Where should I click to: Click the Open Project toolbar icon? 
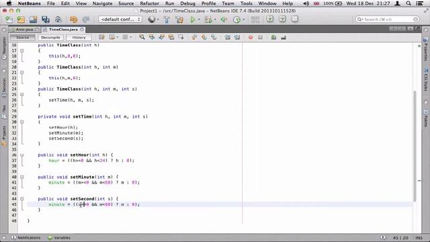[x=33, y=19]
